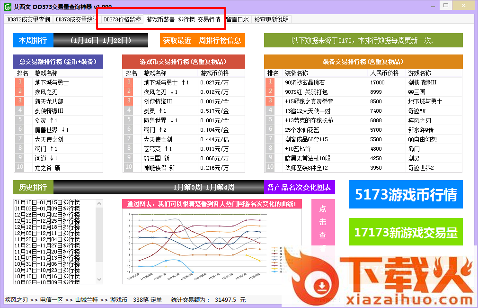Select 01月03日-01月09日排行榜 entry
This screenshot has width=478, height=308.
(x=47, y=208)
